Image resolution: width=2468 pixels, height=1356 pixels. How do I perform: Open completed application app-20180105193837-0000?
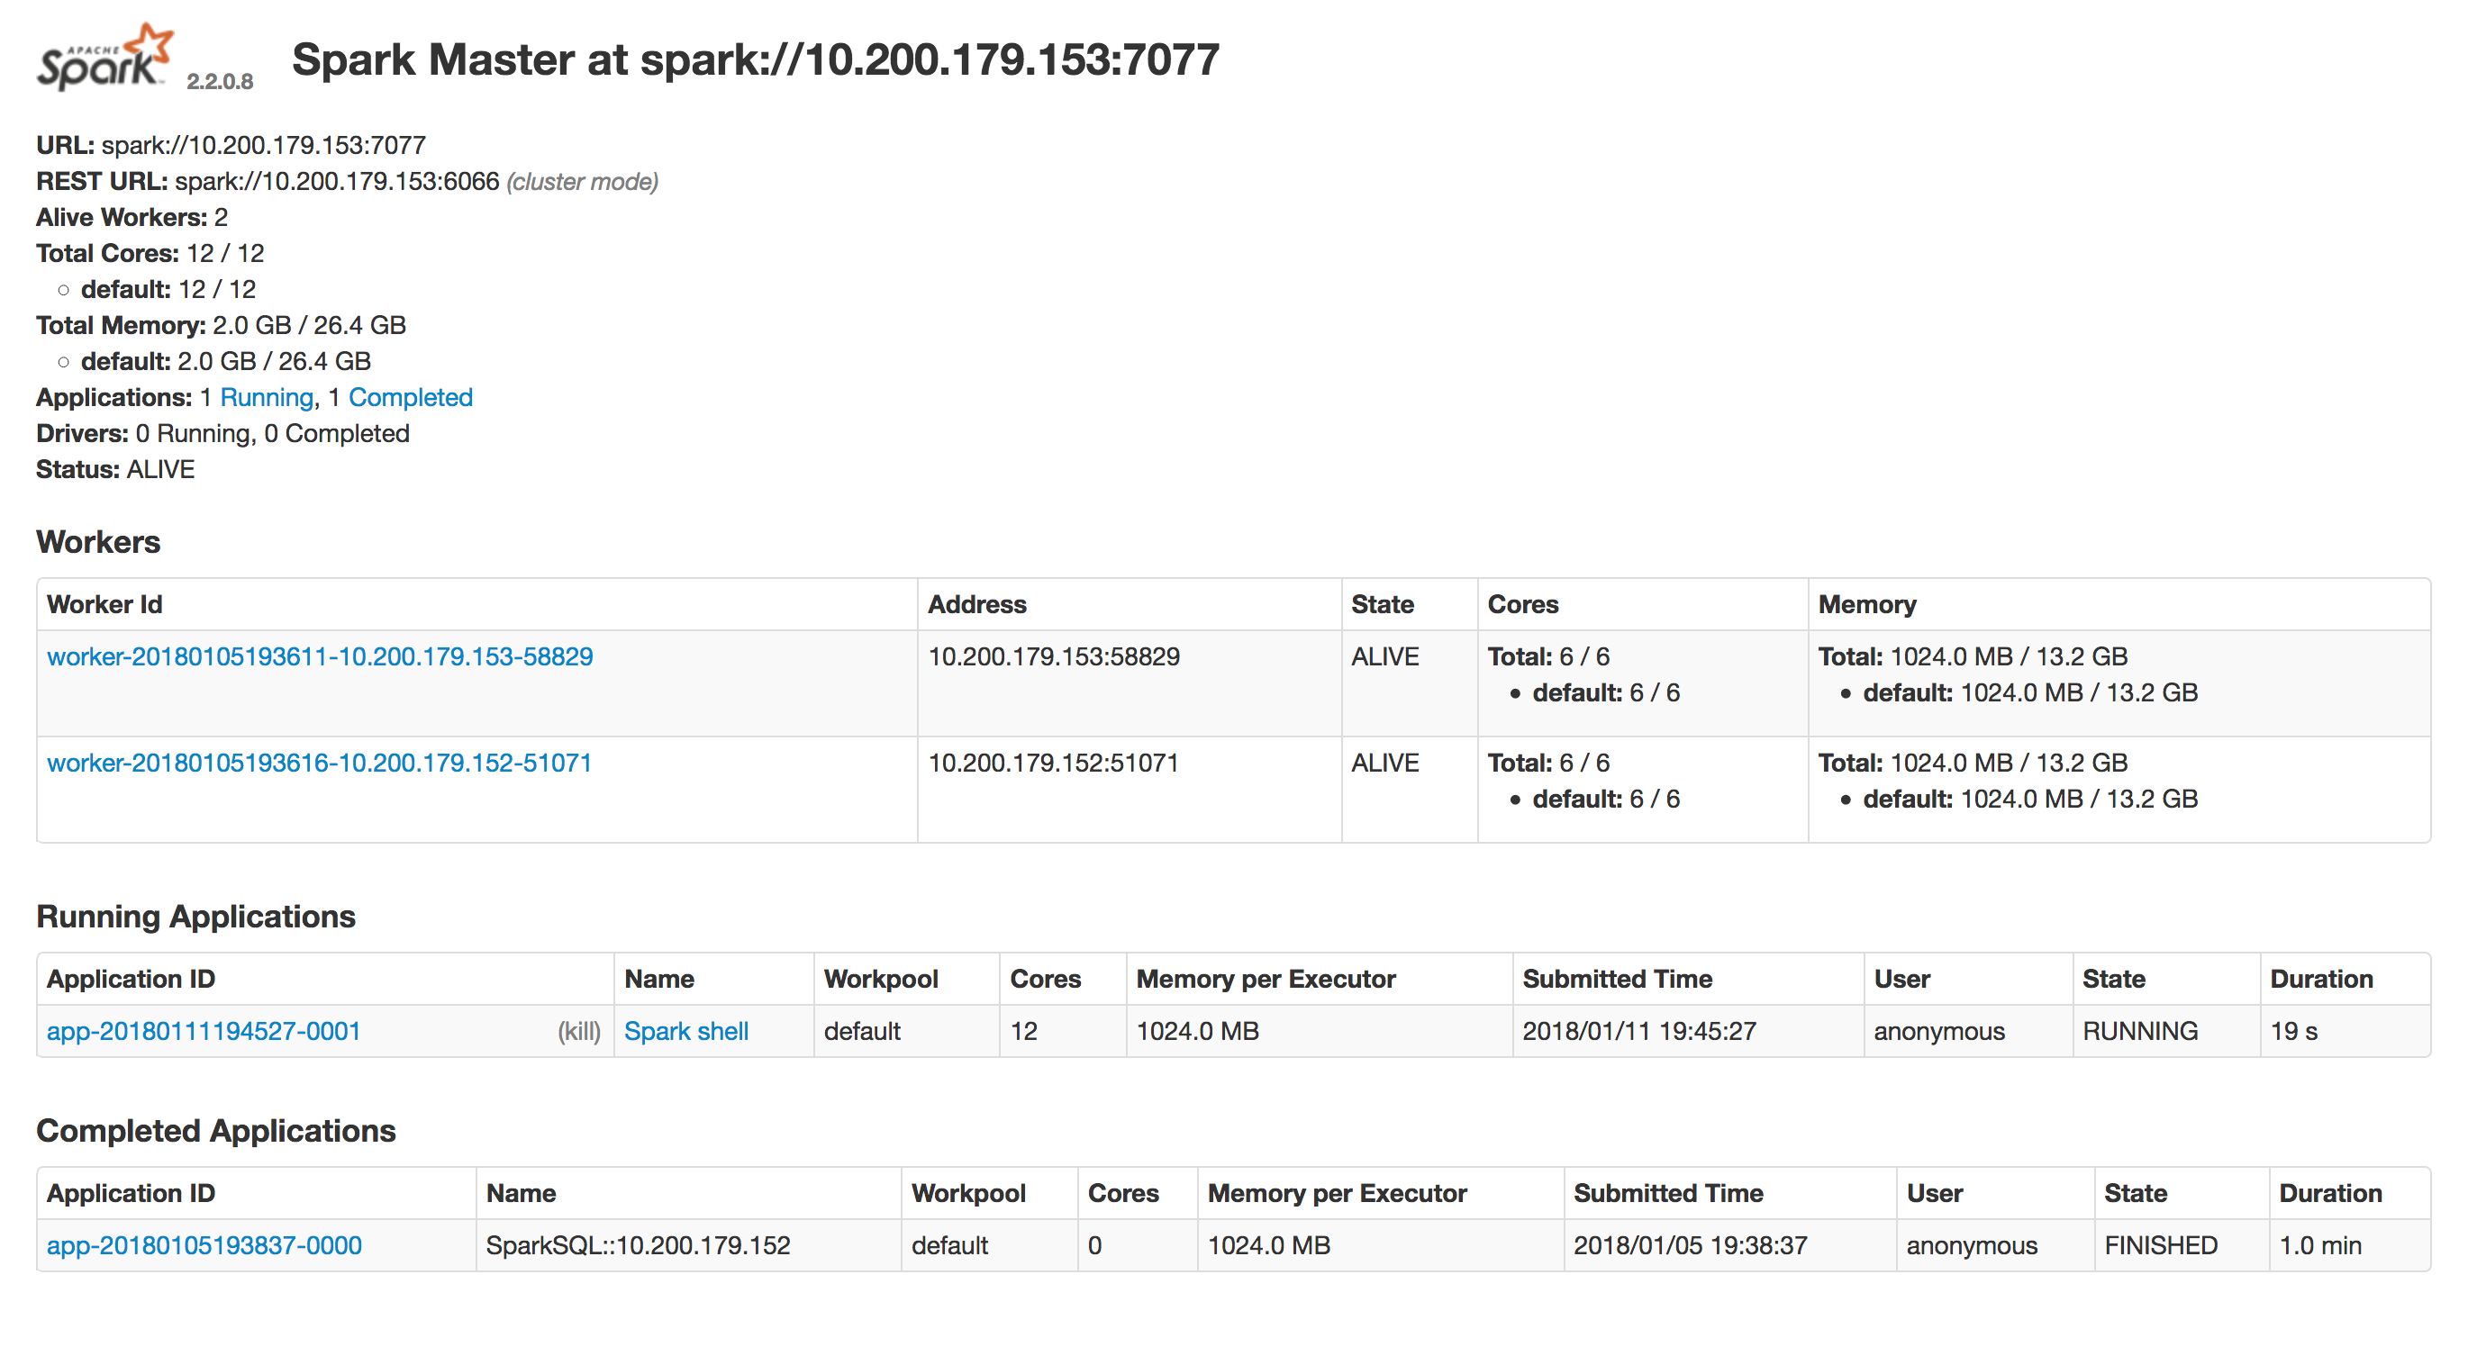204,1246
